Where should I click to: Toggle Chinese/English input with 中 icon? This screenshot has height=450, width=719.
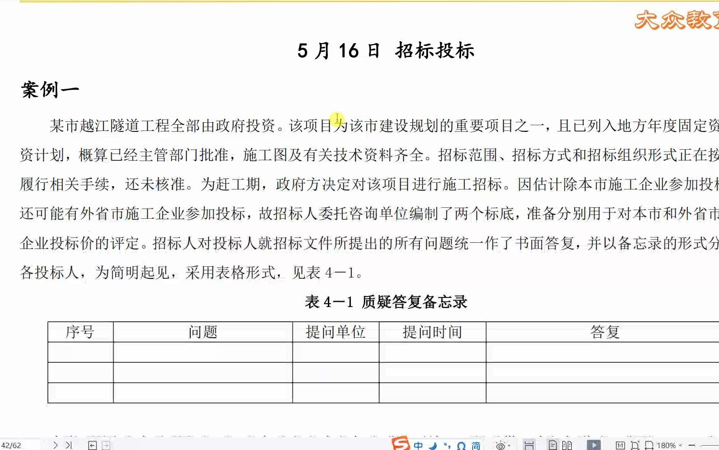418,445
